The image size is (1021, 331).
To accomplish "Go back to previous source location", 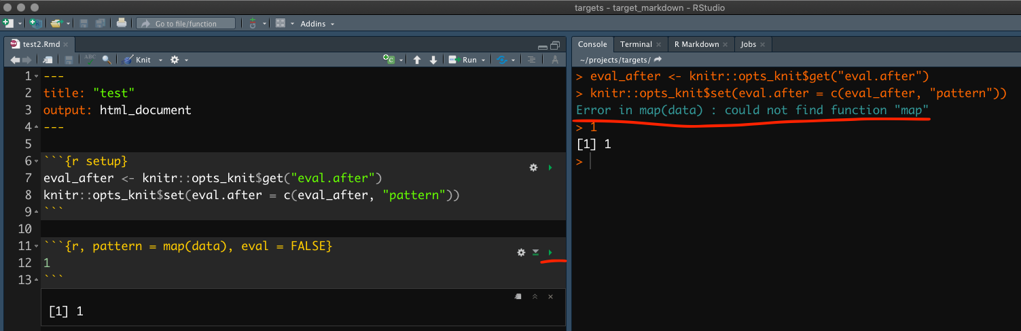I will coord(15,60).
